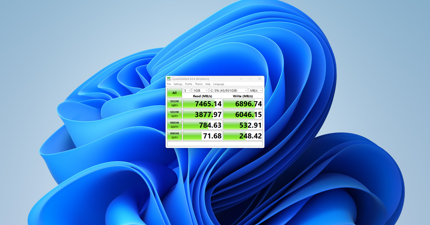Open the Profile menu
This screenshot has width=430, height=225.
188,84
